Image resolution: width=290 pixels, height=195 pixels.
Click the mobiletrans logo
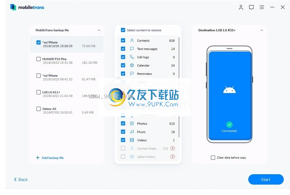pyautogui.click(x=27, y=7)
